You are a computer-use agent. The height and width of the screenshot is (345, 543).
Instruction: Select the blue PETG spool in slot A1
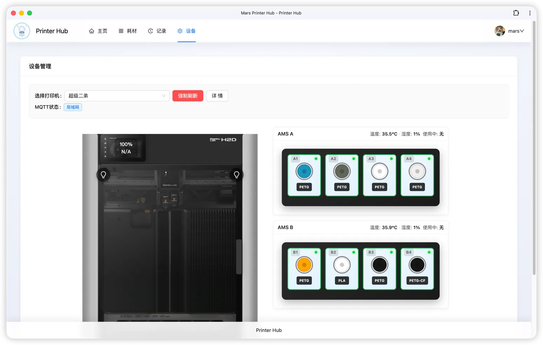(x=304, y=171)
